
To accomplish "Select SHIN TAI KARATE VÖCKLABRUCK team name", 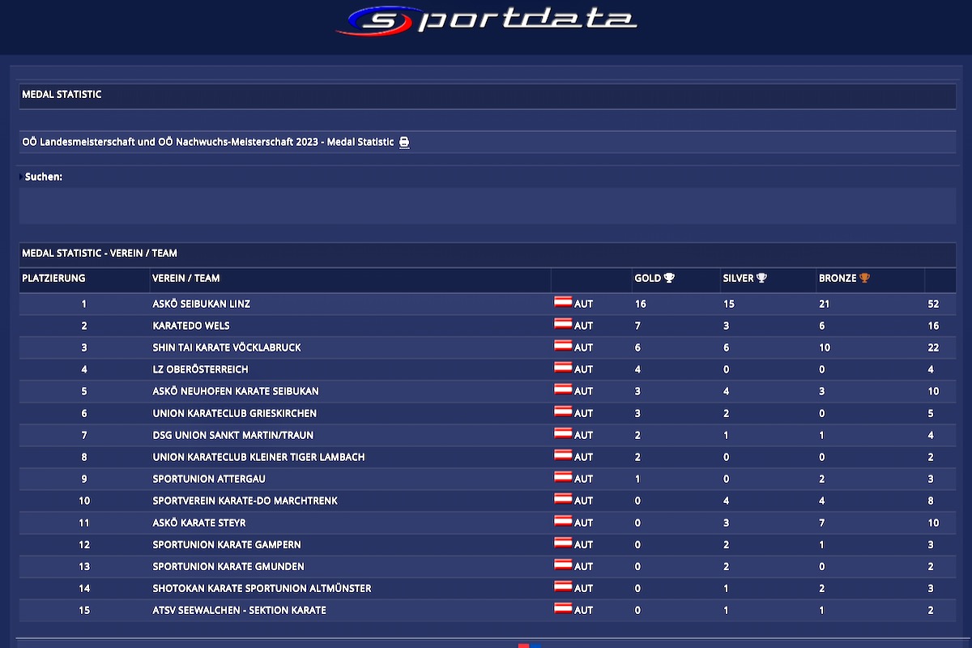I will (227, 348).
